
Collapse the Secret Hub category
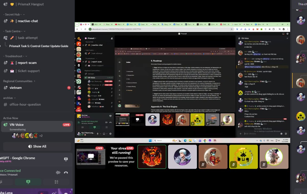[14, 15]
